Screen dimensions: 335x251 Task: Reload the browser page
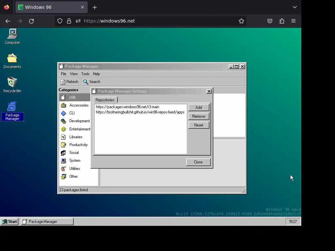(31, 21)
